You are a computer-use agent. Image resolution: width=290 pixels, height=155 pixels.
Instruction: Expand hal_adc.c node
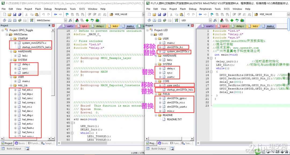coord(15,90)
